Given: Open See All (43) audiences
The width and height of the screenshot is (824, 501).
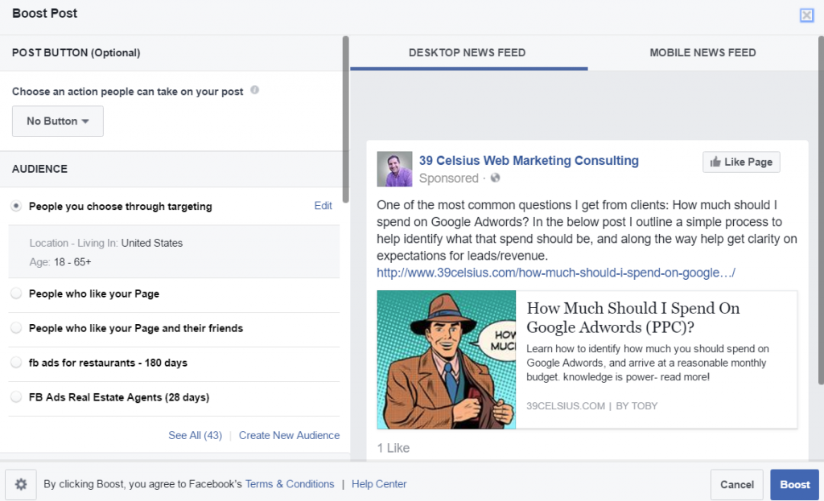Looking at the screenshot, I should click(x=195, y=435).
